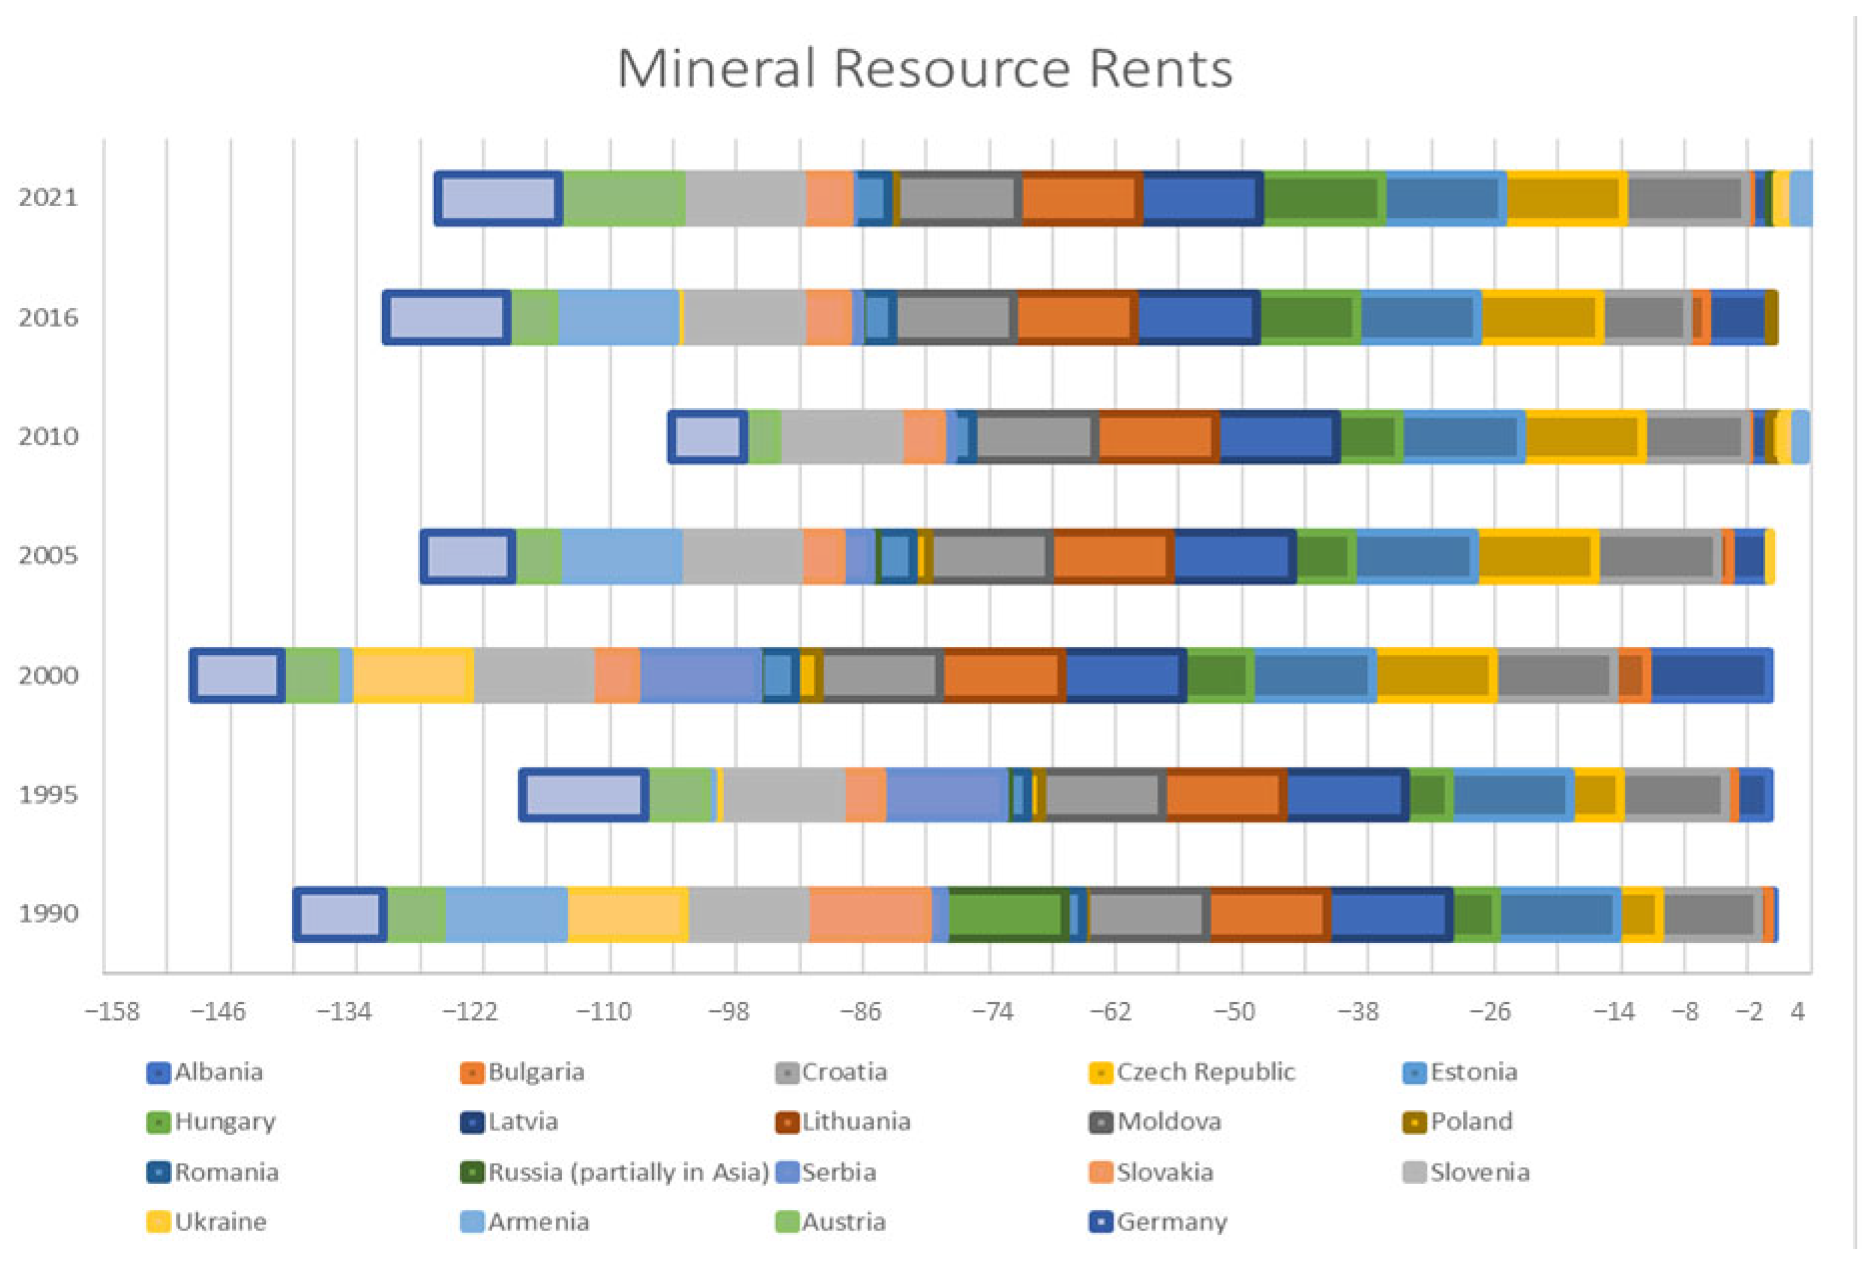1870x1266 pixels.
Task: Click the Ukraine legend color marker
Action: pos(158,1222)
